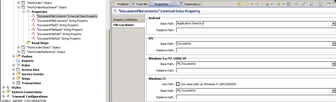Select "DocumentFileName" String Property
Screen dimensions: 336x102
pyautogui.click(x=60, y=30)
